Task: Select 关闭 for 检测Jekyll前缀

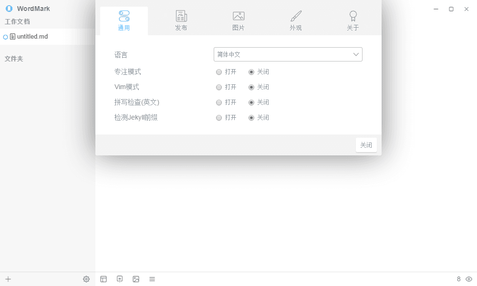Action: tap(251, 118)
